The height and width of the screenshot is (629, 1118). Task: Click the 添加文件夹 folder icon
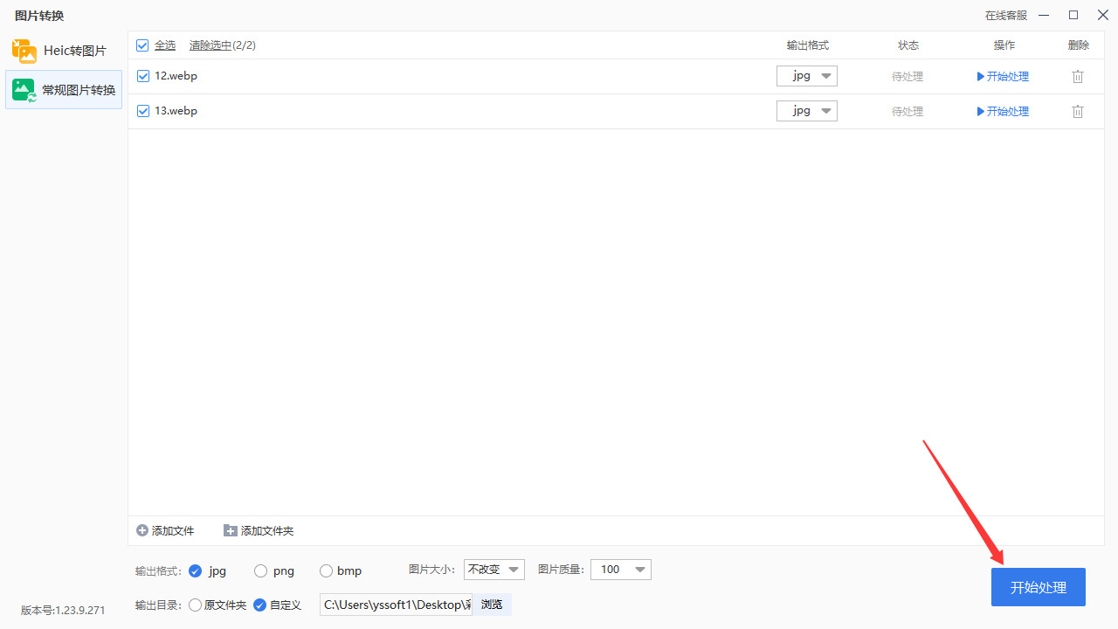pos(231,530)
